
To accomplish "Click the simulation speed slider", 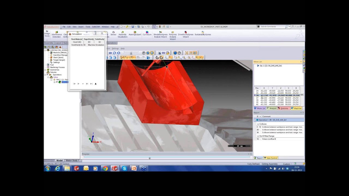I will click(131, 53).
